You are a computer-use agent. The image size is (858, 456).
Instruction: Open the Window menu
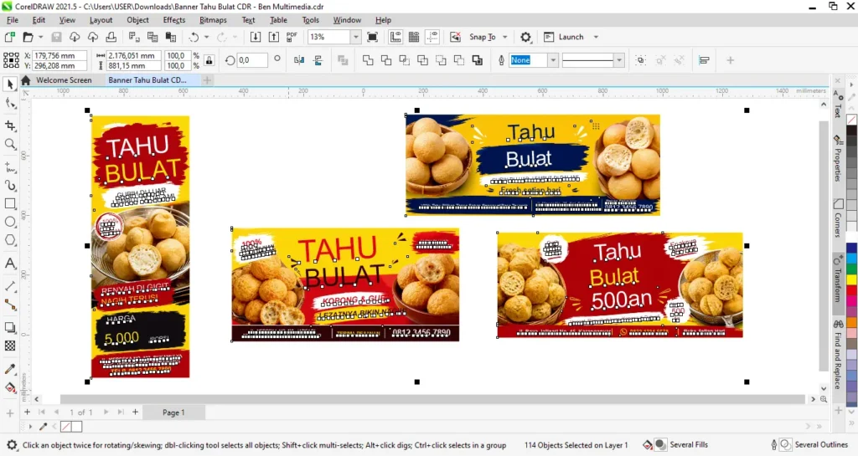tap(347, 20)
